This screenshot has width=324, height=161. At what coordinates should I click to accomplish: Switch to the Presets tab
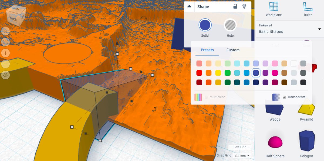(x=207, y=50)
